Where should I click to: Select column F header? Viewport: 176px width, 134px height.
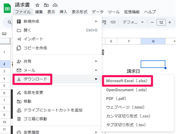[x=129, y=41]
